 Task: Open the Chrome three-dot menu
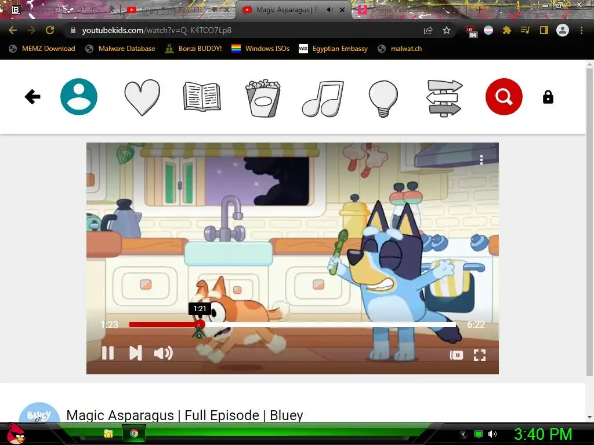581,30
